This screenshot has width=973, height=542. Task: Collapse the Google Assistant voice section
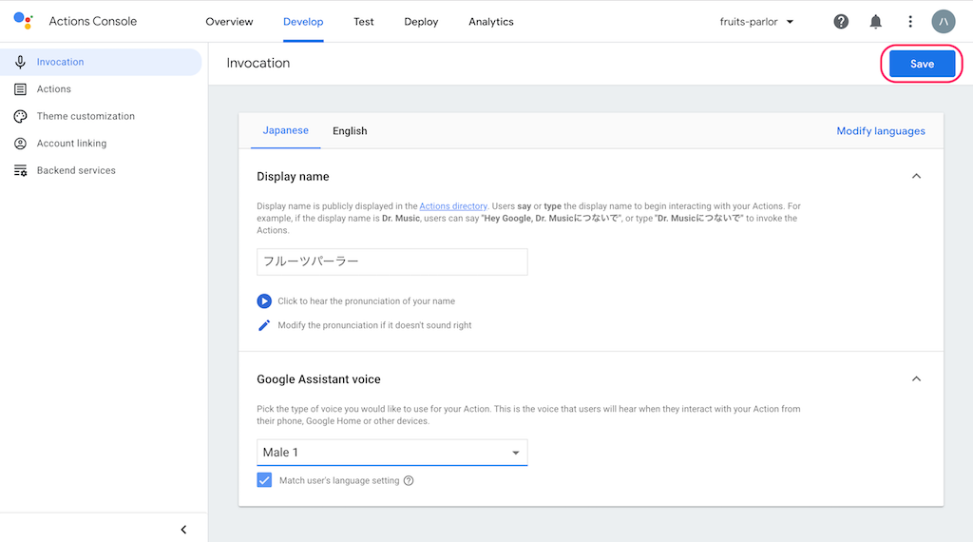(x=916, y=378)
